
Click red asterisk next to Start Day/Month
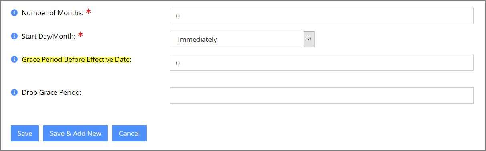click(x=81, y=35)
